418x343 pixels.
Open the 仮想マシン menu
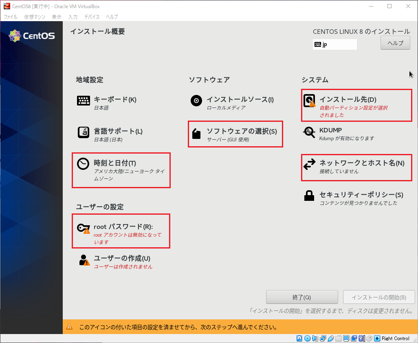pos(35,17)
